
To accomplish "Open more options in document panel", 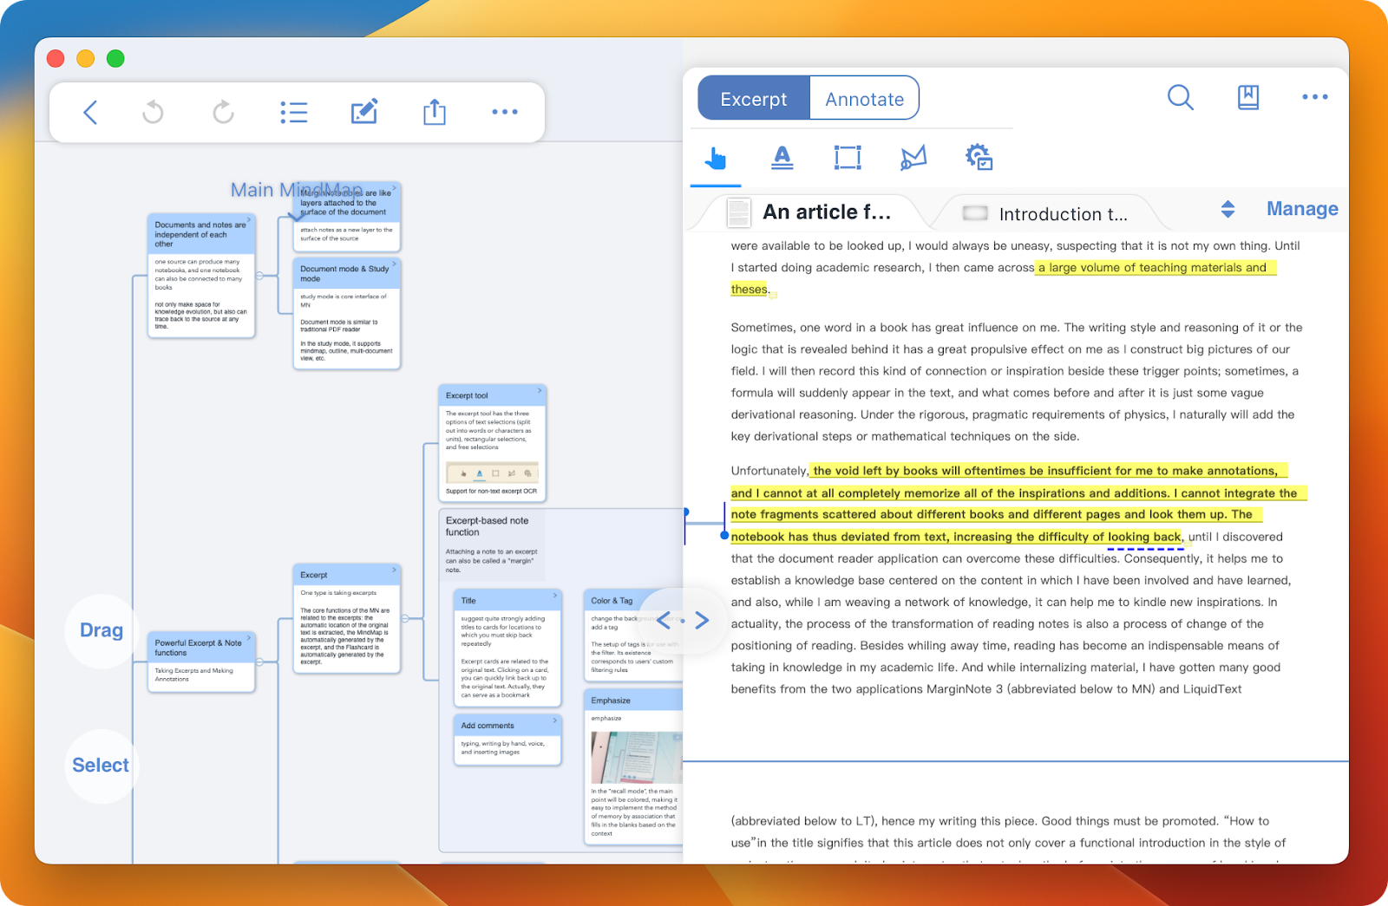I will tap(1314, 97).
